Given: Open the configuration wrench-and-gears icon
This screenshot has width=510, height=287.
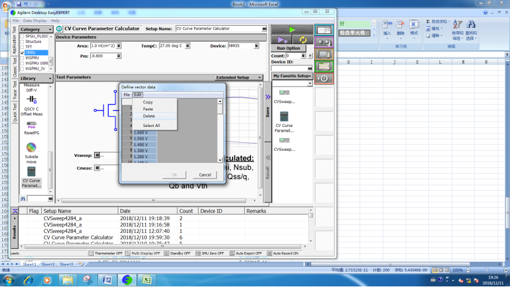Looking at the screenshot, I should coord(324,42).
